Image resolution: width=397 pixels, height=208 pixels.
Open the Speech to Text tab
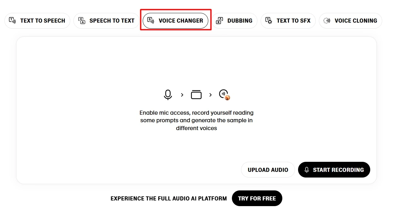(x=106, y=21)
